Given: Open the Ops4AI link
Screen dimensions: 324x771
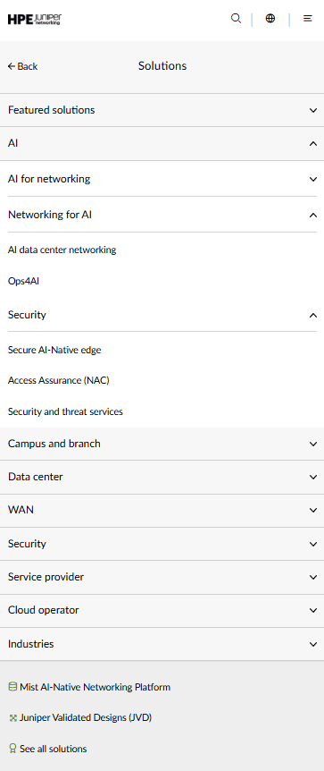Looking at the screenshot, I should (x=23, y=282).
